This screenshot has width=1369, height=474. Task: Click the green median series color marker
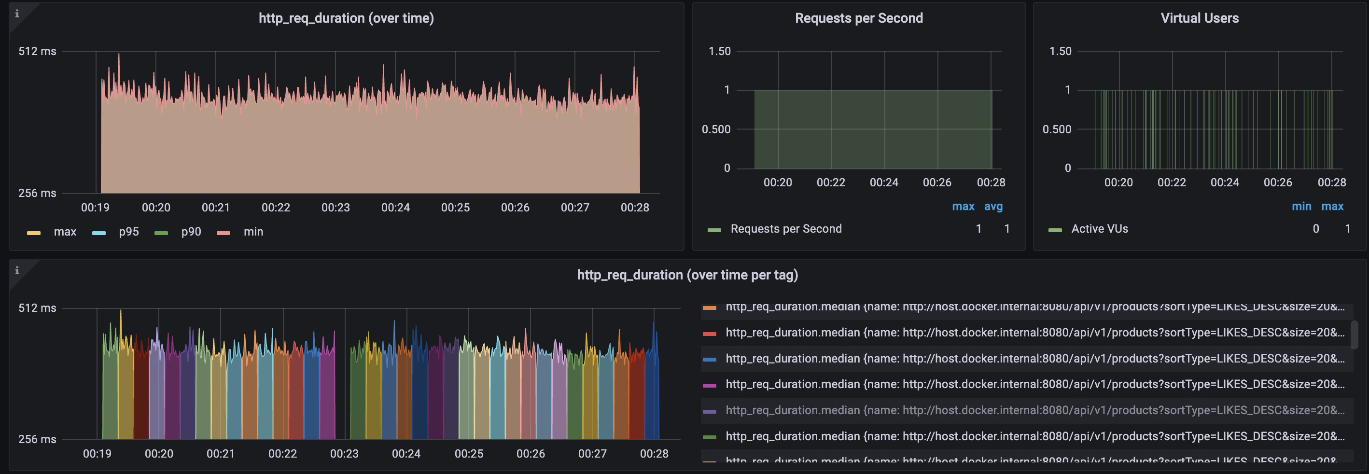(710, 437)
